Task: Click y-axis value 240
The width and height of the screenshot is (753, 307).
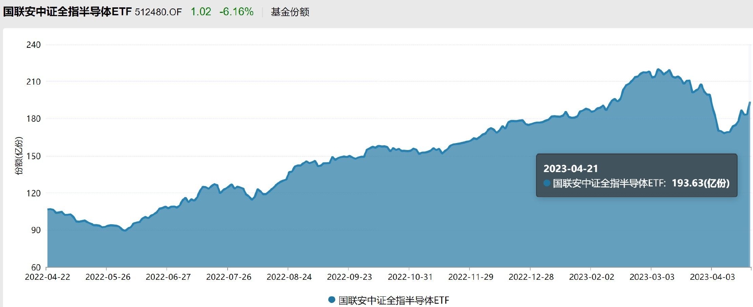Action: coord(33,45)
